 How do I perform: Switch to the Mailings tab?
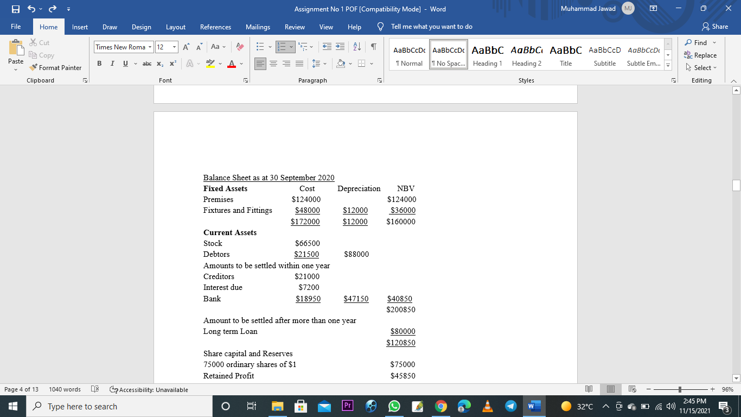click(x=258, y=26)
